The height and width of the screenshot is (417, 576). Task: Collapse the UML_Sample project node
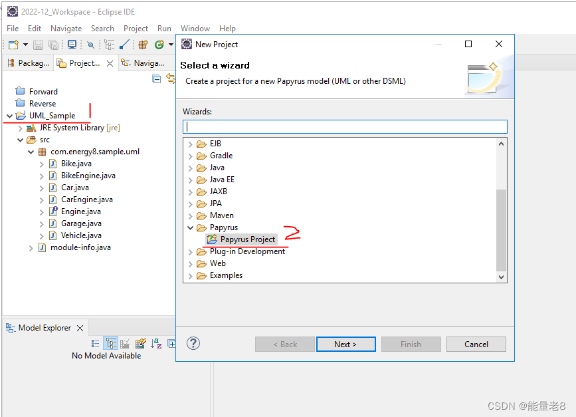click(x=10, y=116)
